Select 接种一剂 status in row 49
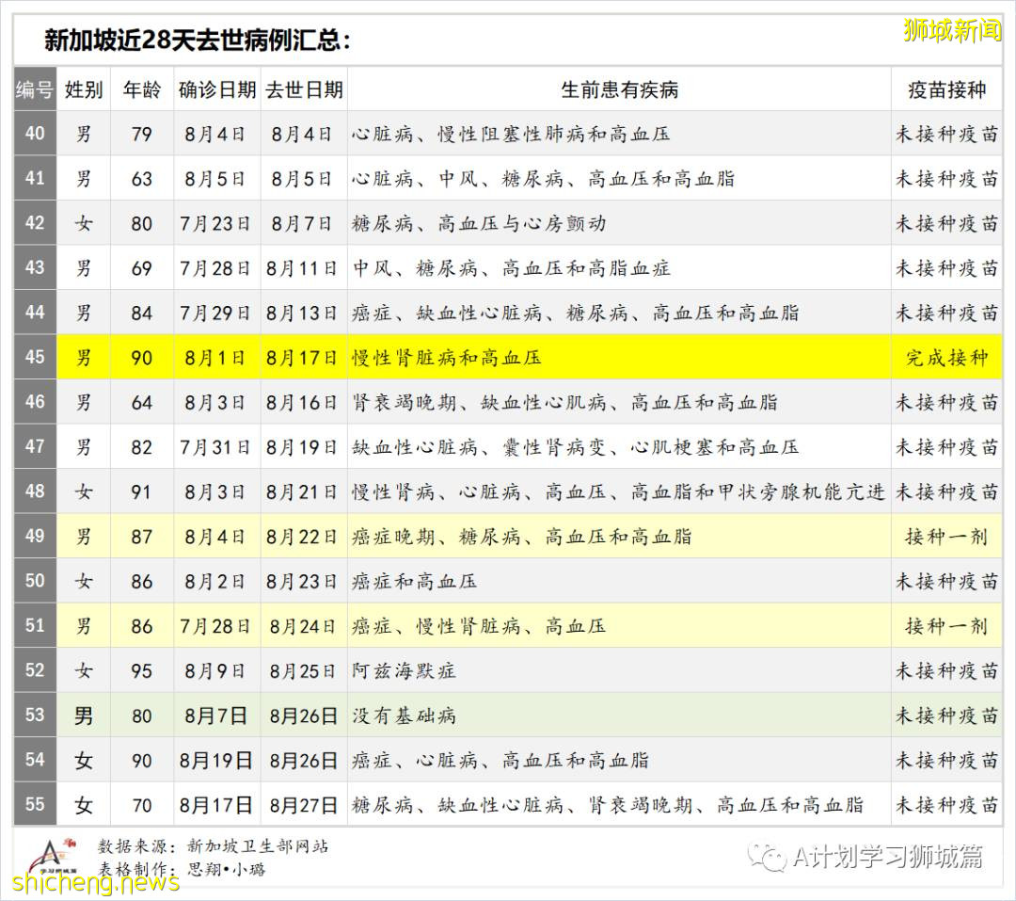1016x901 pixels. pyautogui.click(x=946, y=537)
